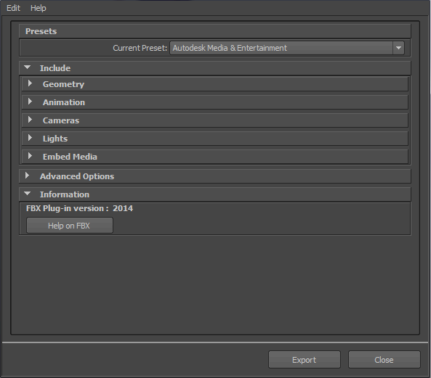
Task: Click the Presets header bar
Action: point(215,31)
